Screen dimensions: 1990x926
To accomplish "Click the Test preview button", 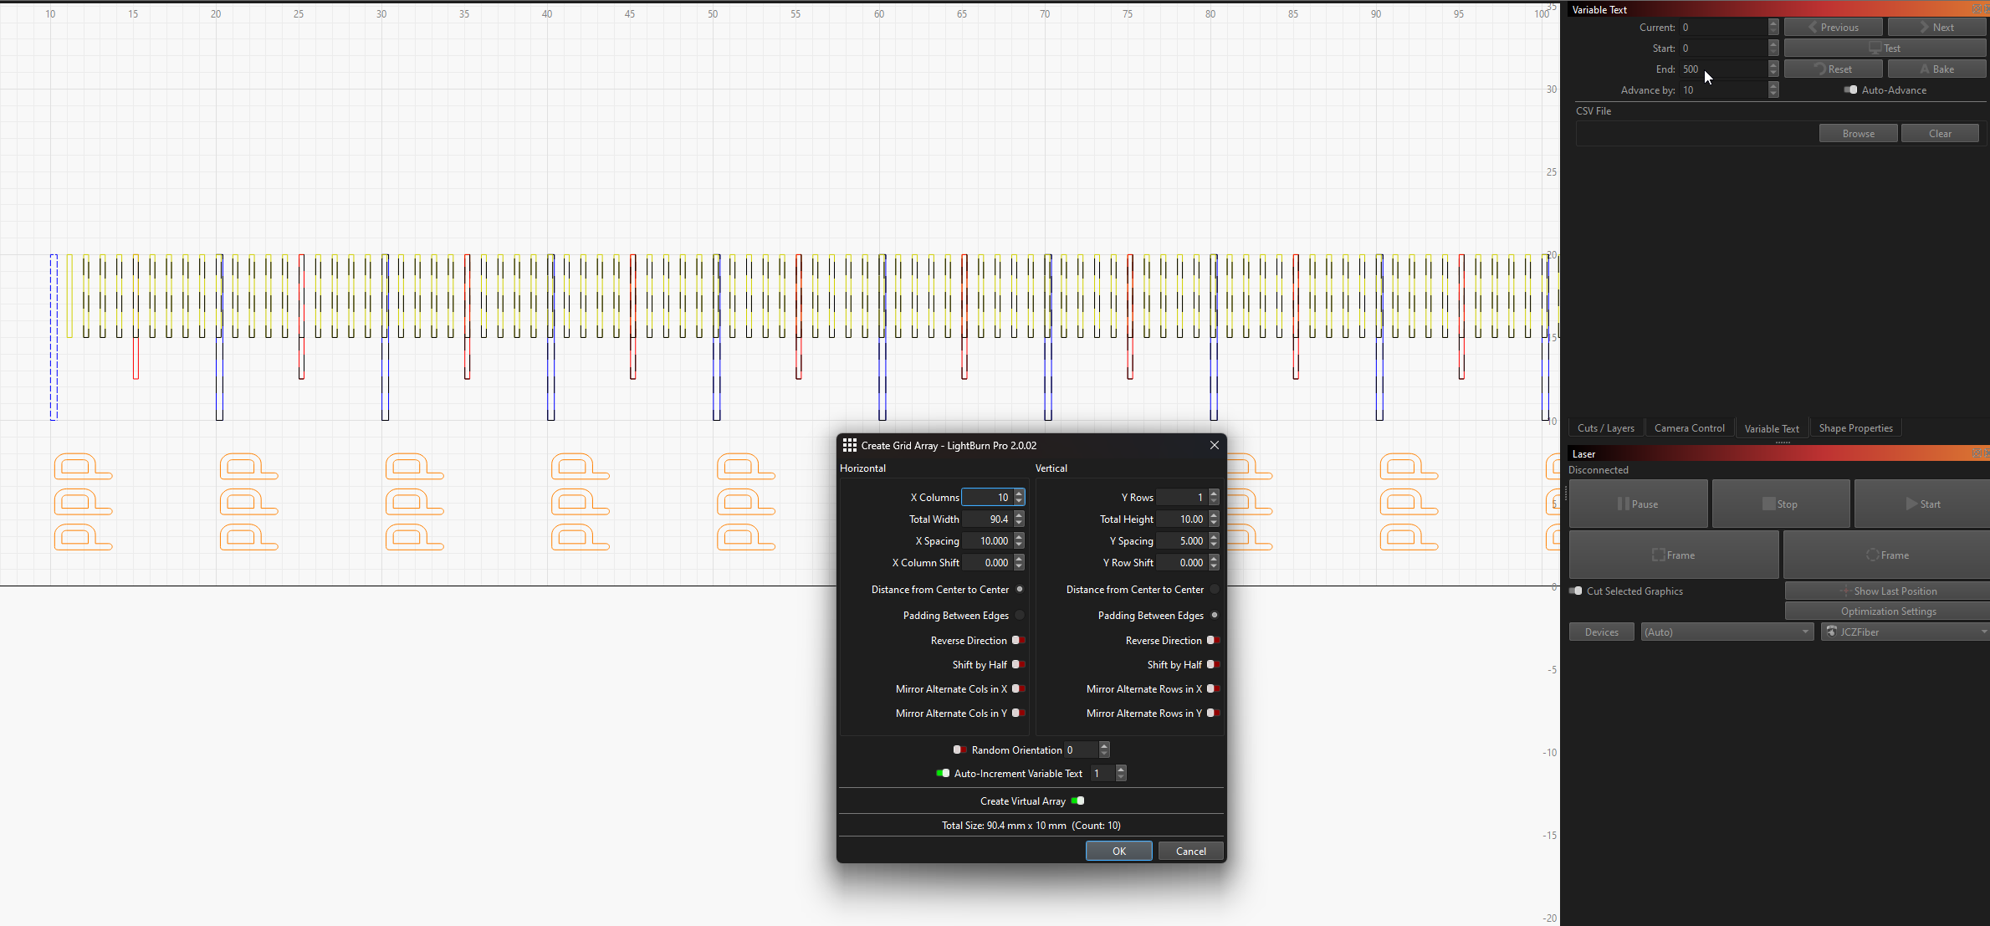I will pos(1884,48).
